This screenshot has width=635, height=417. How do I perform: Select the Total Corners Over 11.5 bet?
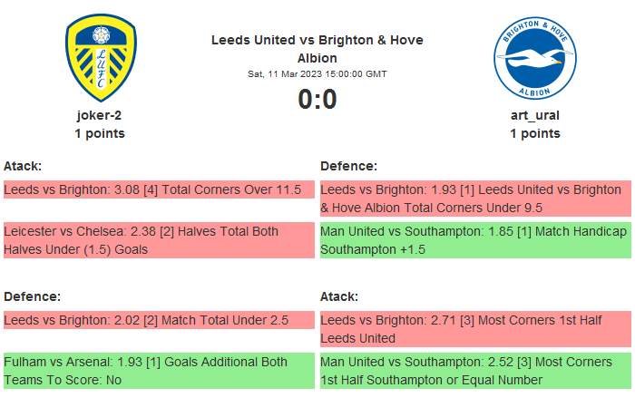(159, 189)
